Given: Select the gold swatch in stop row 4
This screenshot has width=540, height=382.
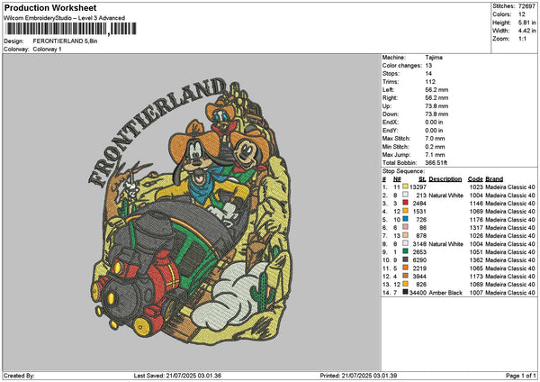Looking at the screenshot, I should click(x=405, y=211).
